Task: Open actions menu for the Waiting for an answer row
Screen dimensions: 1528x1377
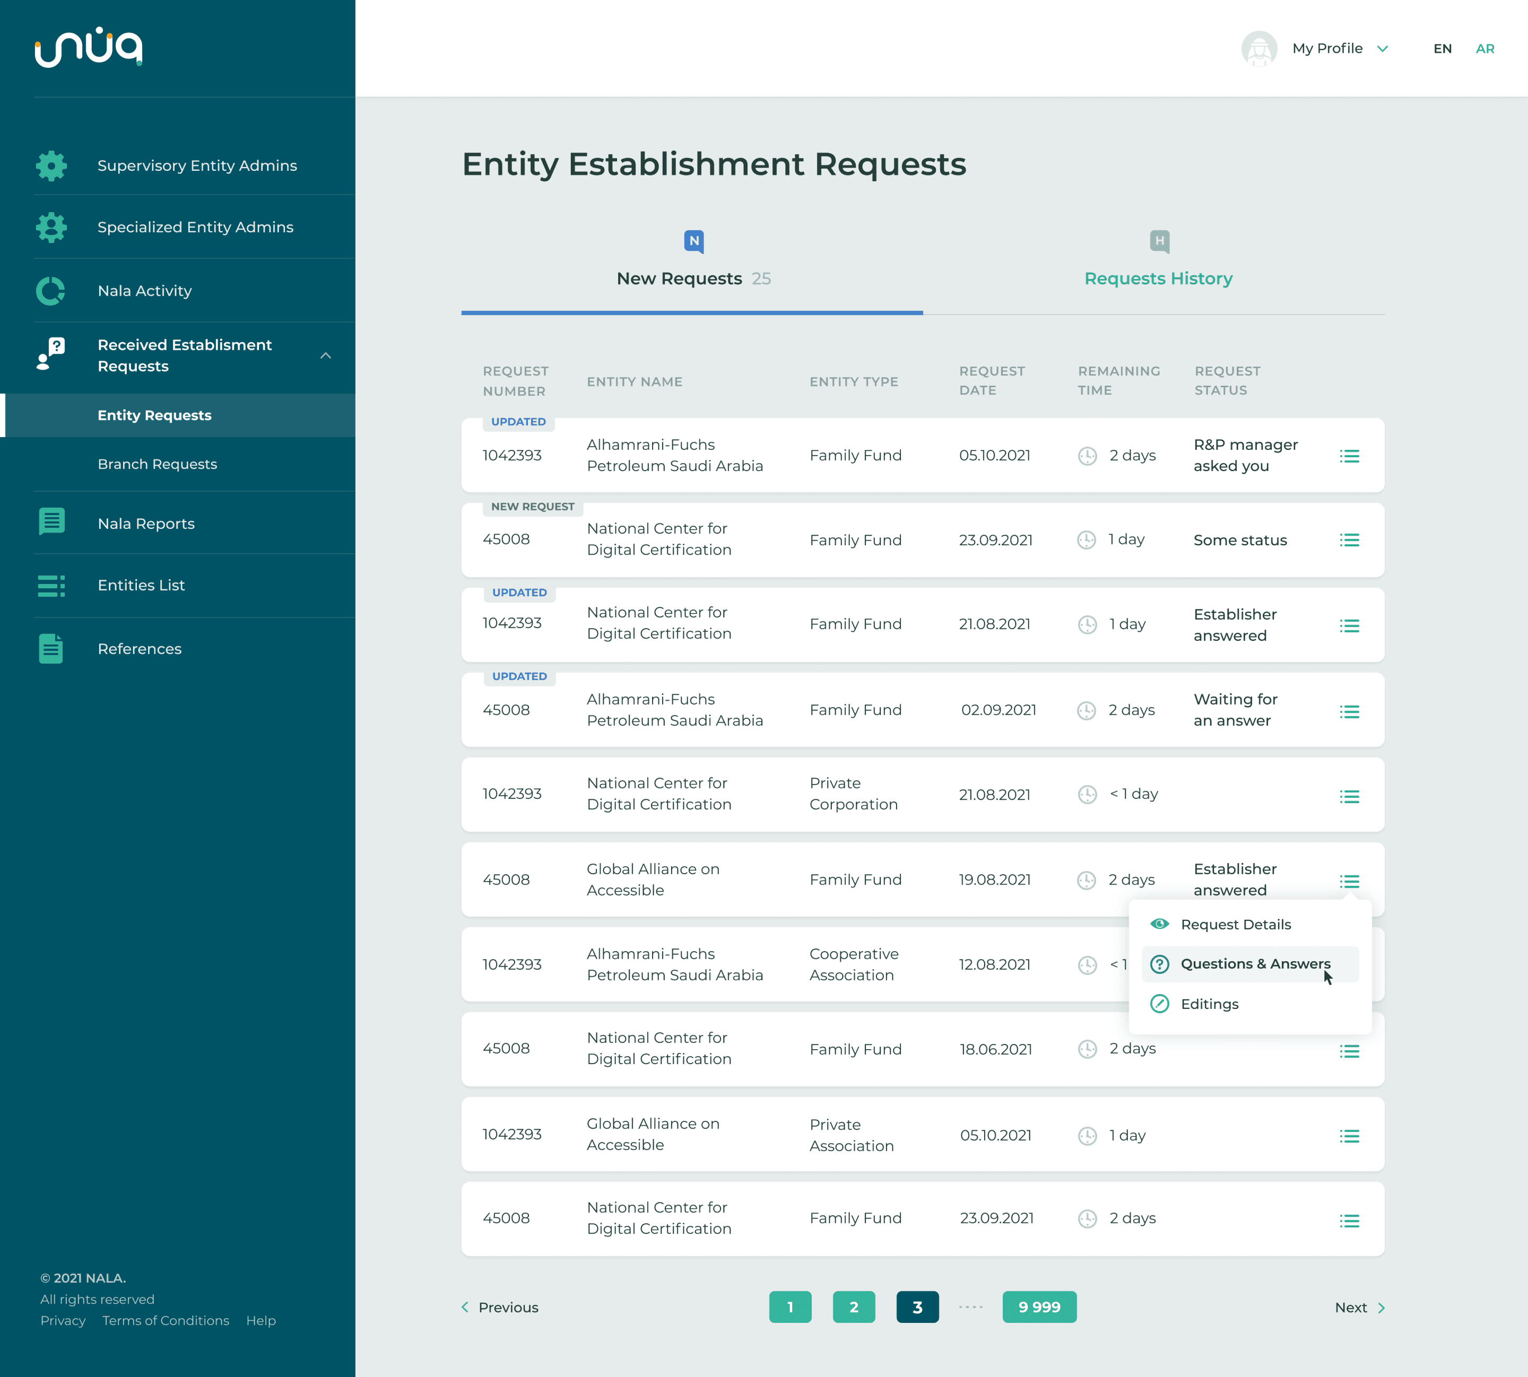Action: (x=1349, y=712)
